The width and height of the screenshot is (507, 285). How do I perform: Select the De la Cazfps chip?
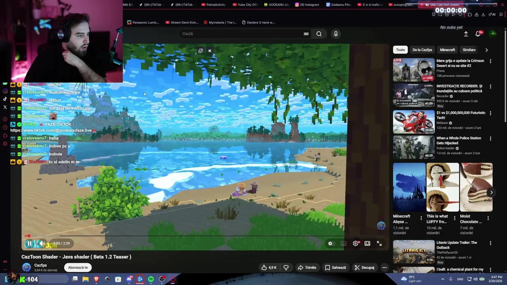[422, 50]
